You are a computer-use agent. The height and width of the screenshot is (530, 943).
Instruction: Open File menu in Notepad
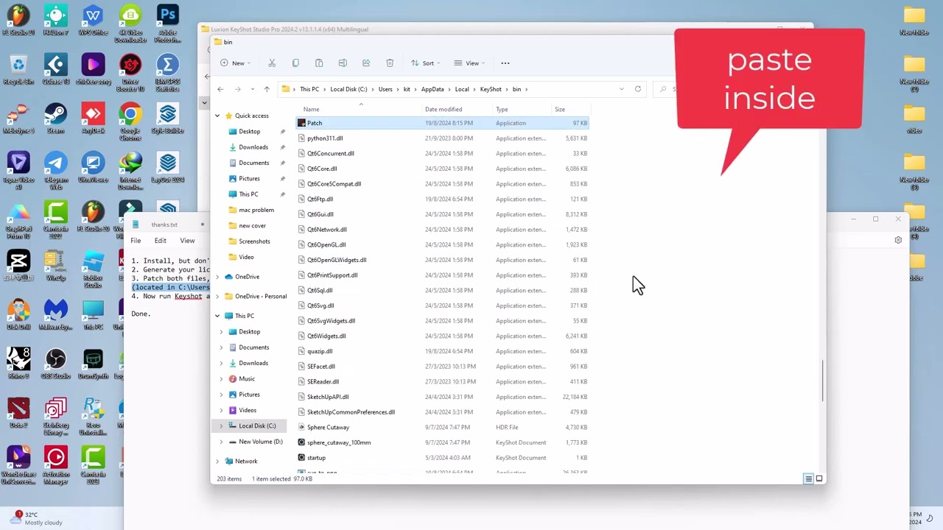click(136, 241)
